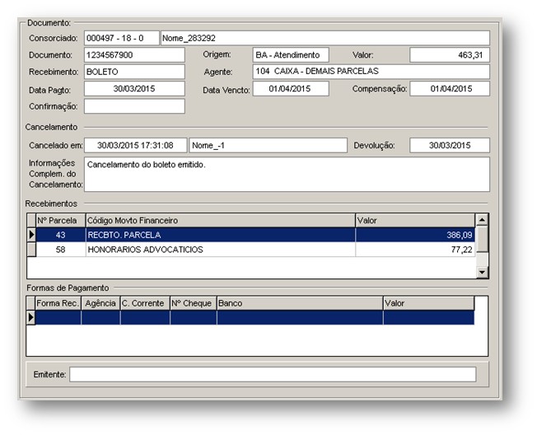Click the 386,09 value cell
Screen dimensions: 537x435
tap(415, 235)
